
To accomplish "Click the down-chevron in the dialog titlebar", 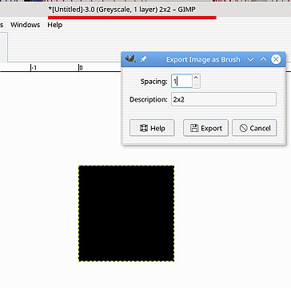I will point(250,59).
